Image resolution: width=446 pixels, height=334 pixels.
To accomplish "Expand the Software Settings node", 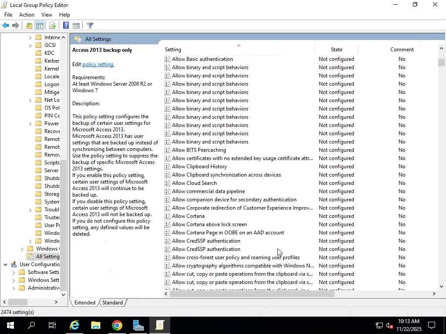I will click(14, 272).
